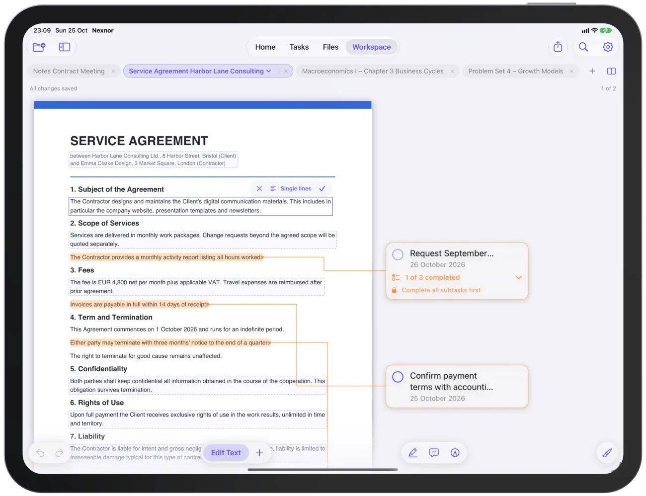This screenshot has width=646, height=496.
Task: Tap plus icon next to Edit Text
Action: pyautogui.click(x=259, y=453)
